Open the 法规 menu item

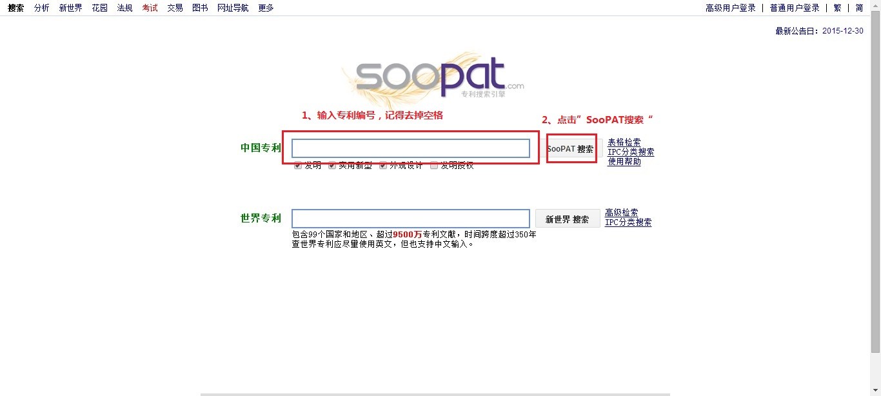pos(124,8)
